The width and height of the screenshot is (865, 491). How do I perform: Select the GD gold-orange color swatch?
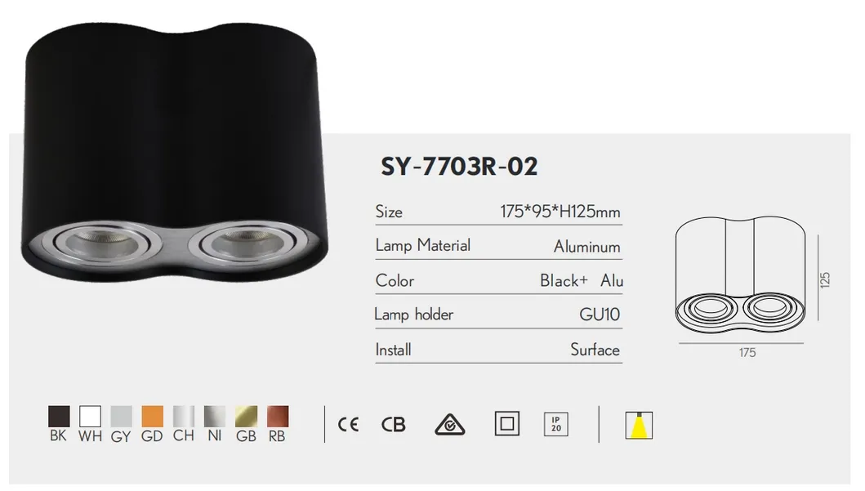152,417
